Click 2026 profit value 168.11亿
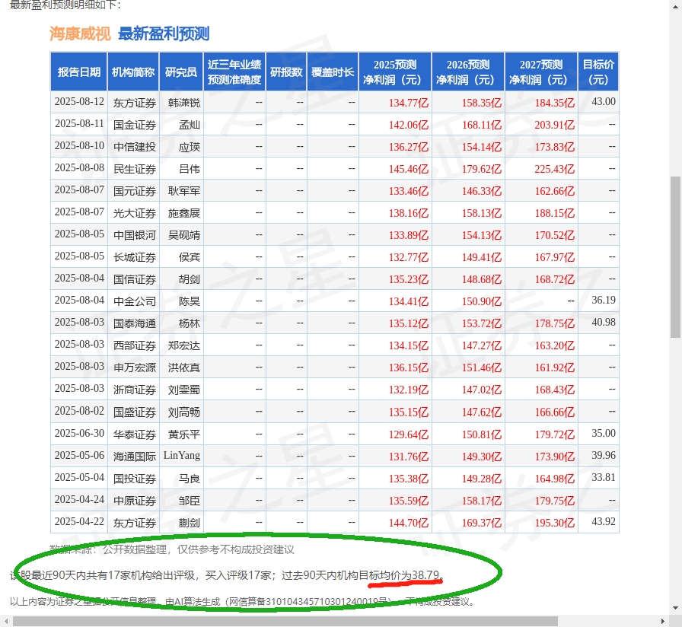The image size is (682, 627). (x=482, y=126)
